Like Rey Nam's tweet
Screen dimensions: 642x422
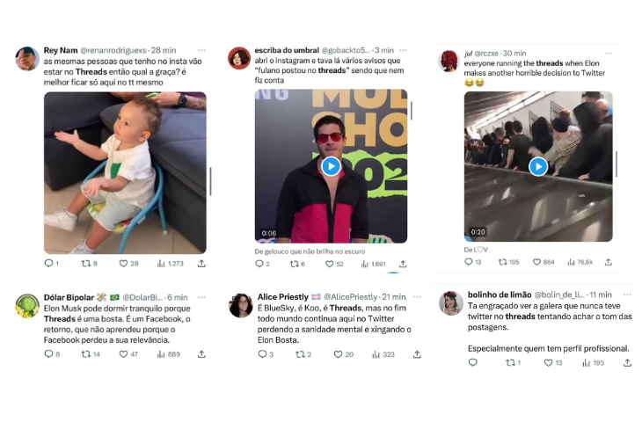pyautogui.click(x=123, y=263)
